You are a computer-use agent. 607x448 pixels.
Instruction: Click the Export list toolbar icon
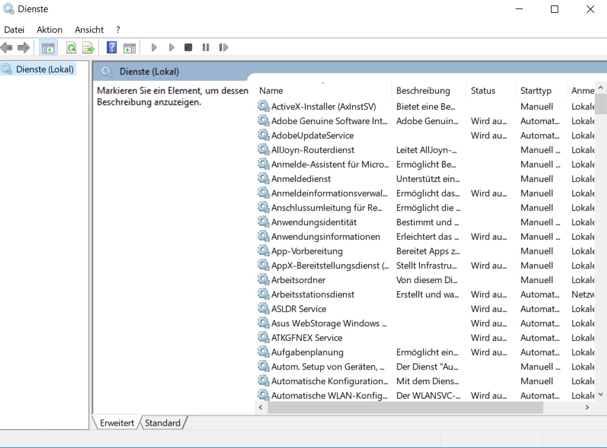(x=88, y=48)
